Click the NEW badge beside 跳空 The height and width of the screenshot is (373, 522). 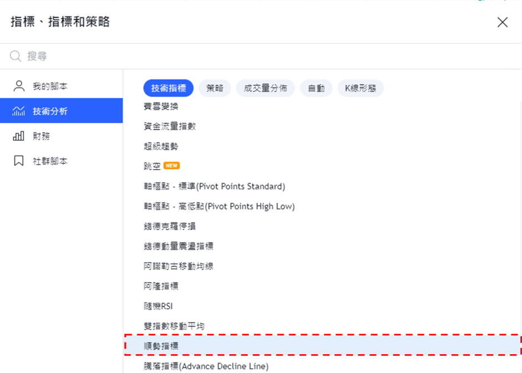pos(172,166)
